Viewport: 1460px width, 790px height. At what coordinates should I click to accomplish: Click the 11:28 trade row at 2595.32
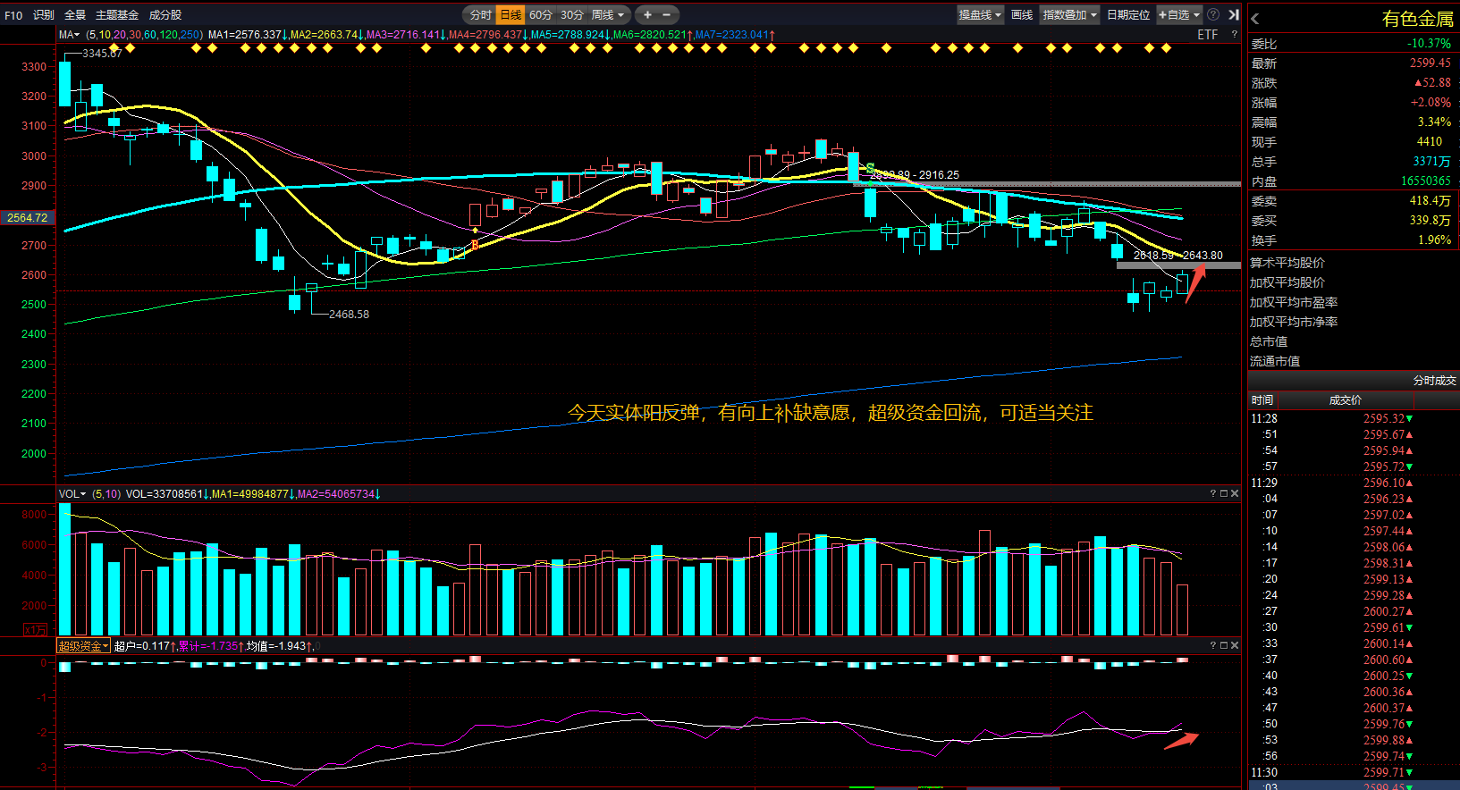coord(1353,418)
